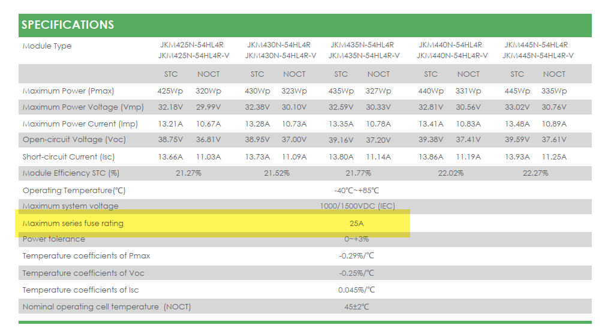Click the 0~+3% tolerance value
Viewport: 614px width, 334px height.
click(356, 239)
